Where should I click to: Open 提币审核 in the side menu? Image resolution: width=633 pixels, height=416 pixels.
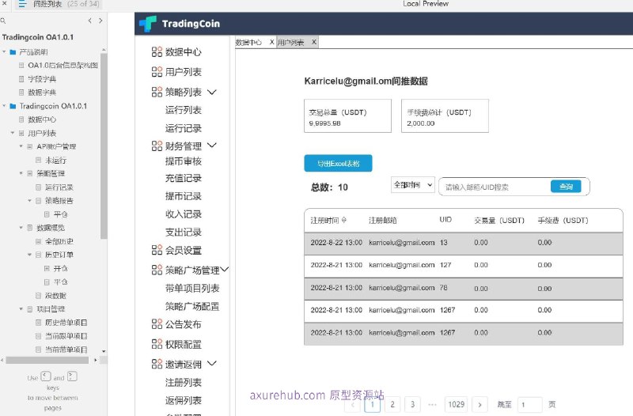click(x=184, y=161)
